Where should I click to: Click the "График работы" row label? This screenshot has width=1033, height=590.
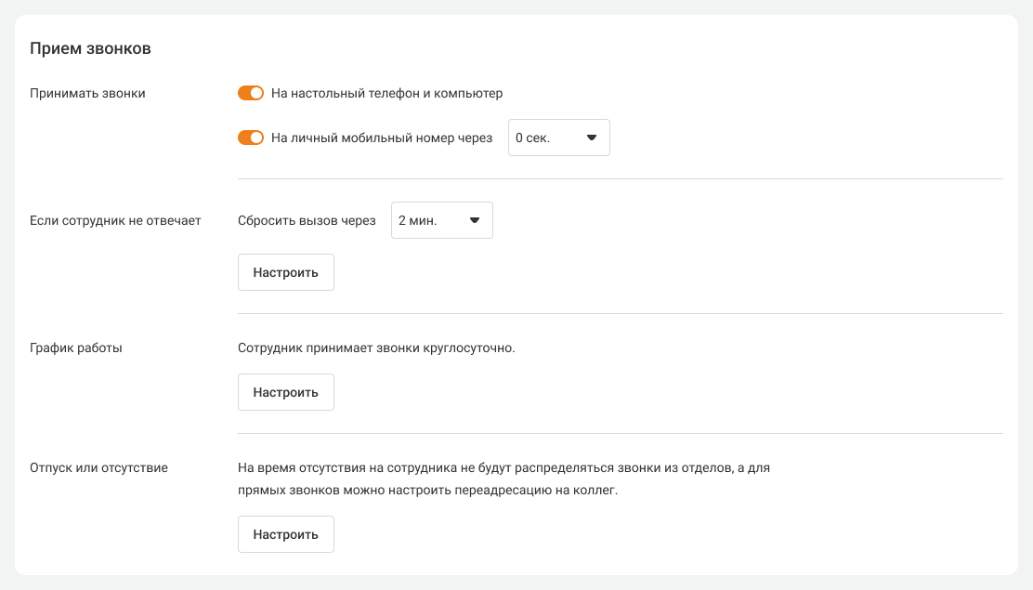76,347
